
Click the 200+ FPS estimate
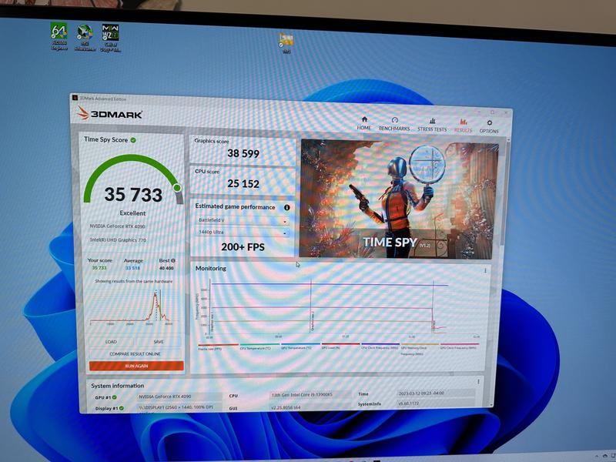click(243, 247)
